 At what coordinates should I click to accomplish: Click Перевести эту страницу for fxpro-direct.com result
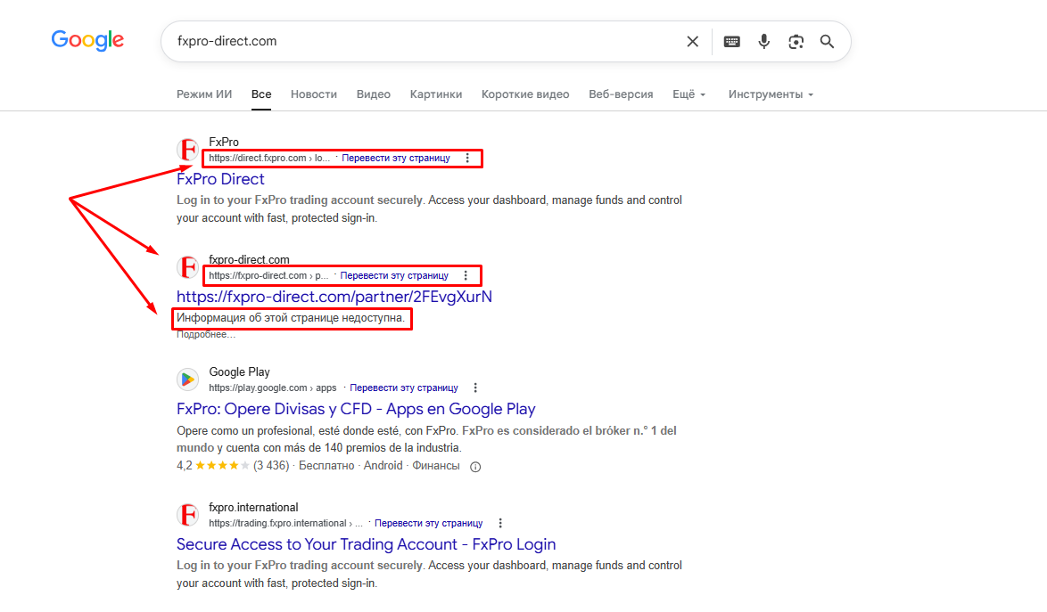(x=394, y=275)
